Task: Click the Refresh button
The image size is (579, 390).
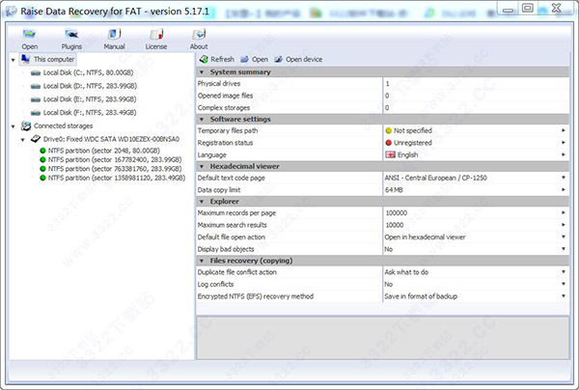Action: point(217,59)
